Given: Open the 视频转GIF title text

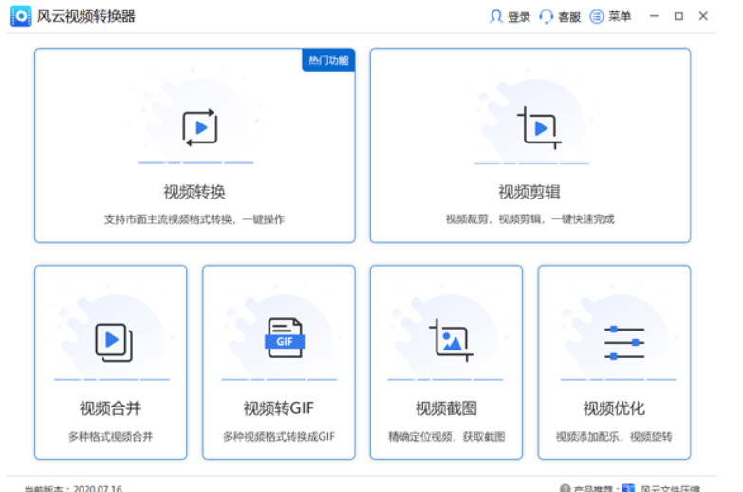Looking at the screenshot, I should click(279, 408).
